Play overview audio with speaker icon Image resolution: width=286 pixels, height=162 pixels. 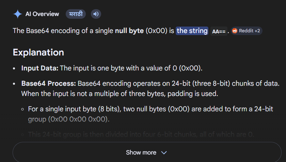(96, 14)
